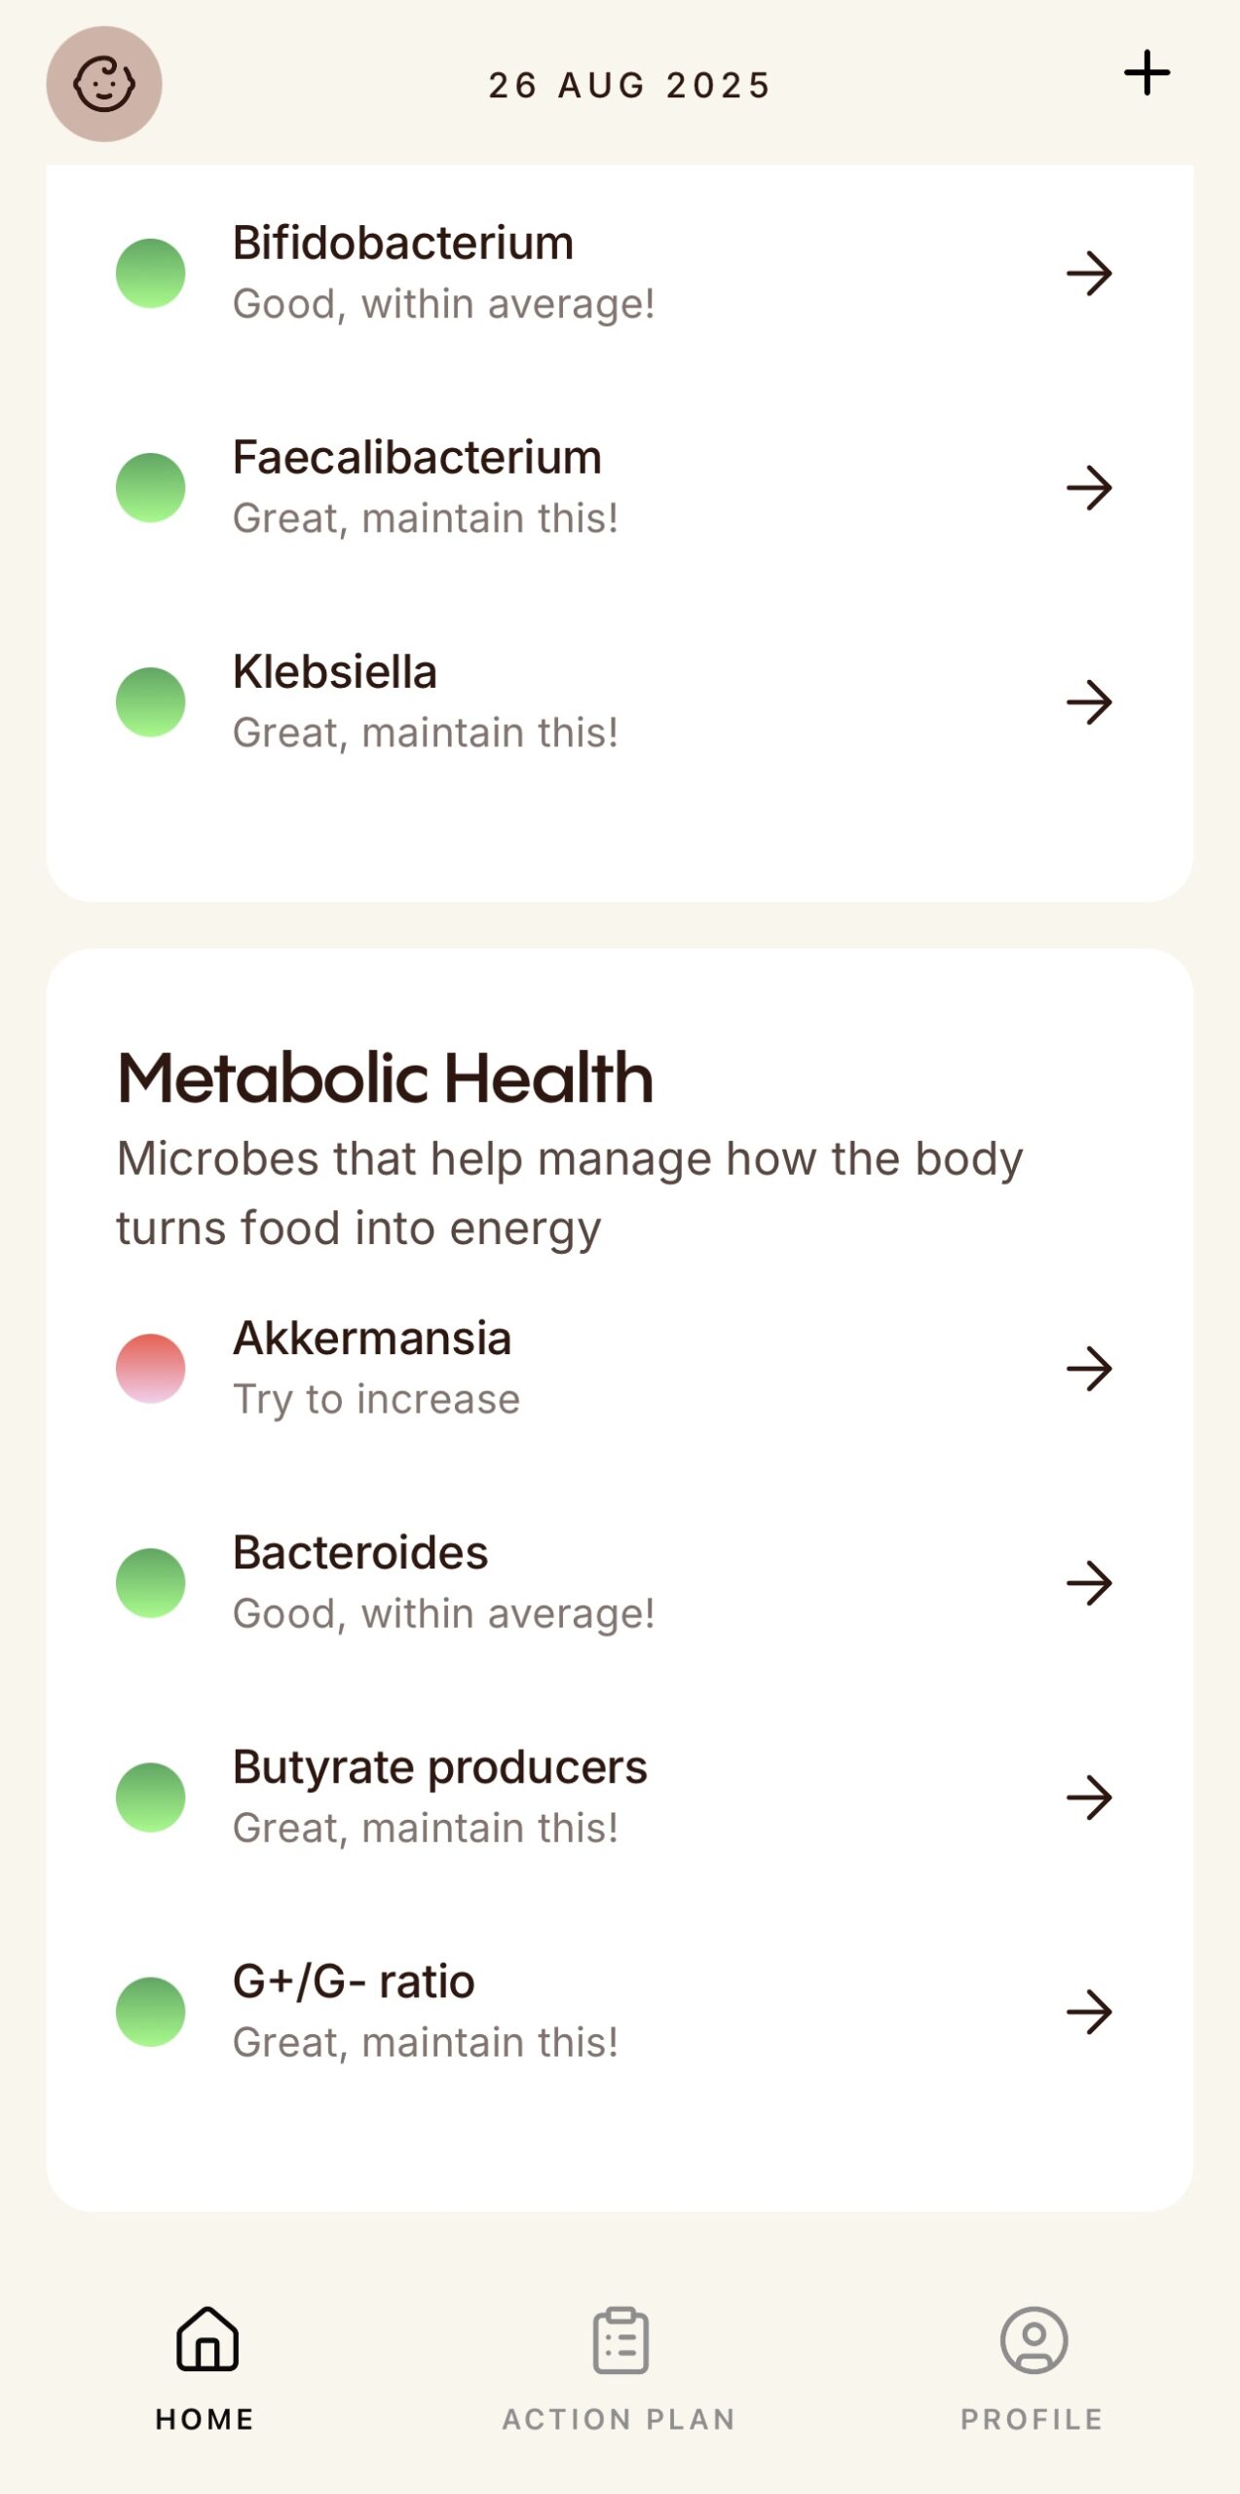Tap the red status dot beside Akkermansia
The height and width of the screenshot is (2494, 1240).
click(x=151, y=1369)
